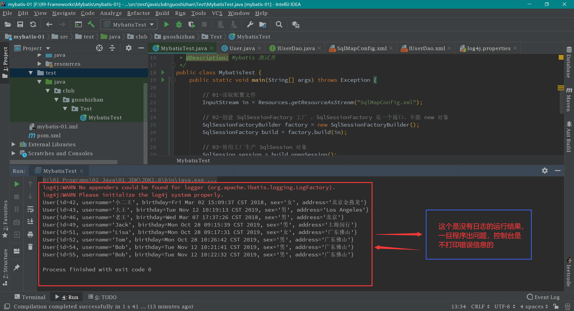This screenshot has height=311, width=574.
Task: Click the yellow warning indicator in editor gutter
Action: [561, 57]
